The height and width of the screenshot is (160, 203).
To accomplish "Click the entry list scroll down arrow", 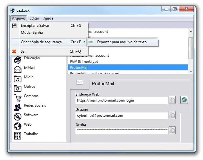I will pos(191,72).
